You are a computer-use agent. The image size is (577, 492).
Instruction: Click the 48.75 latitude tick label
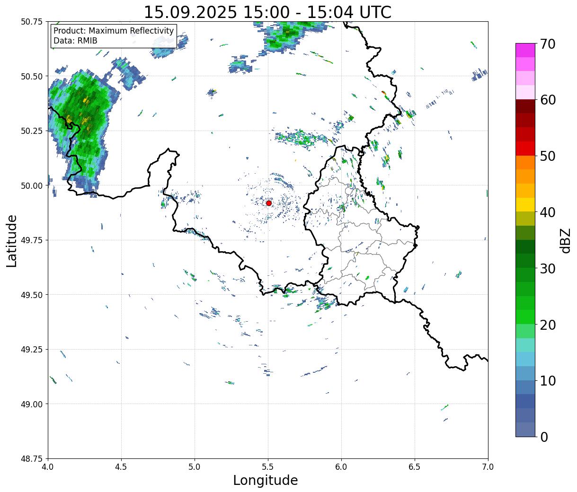(x=32, y=459)
